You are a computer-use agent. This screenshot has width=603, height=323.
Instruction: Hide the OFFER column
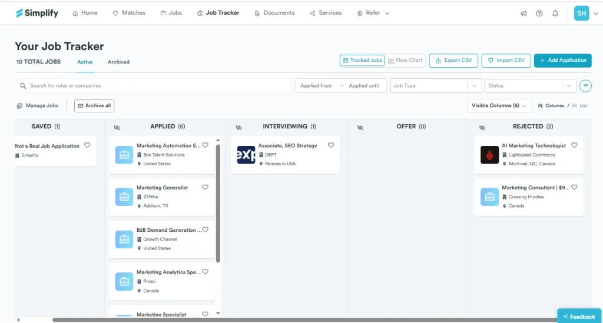coord(360,128)
